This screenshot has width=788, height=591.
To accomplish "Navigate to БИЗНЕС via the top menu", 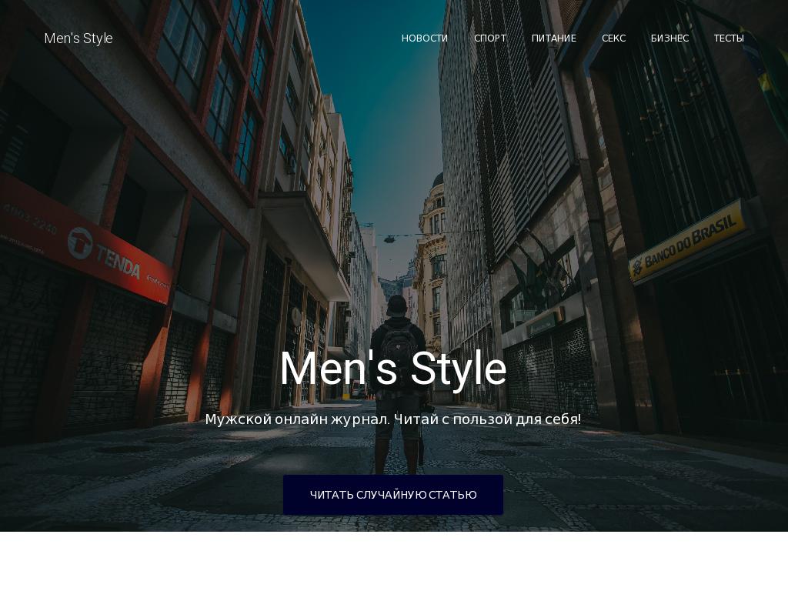I will coord(669,38).
